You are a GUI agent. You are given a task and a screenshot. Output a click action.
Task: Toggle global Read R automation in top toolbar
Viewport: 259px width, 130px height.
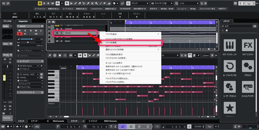[48, 3]
